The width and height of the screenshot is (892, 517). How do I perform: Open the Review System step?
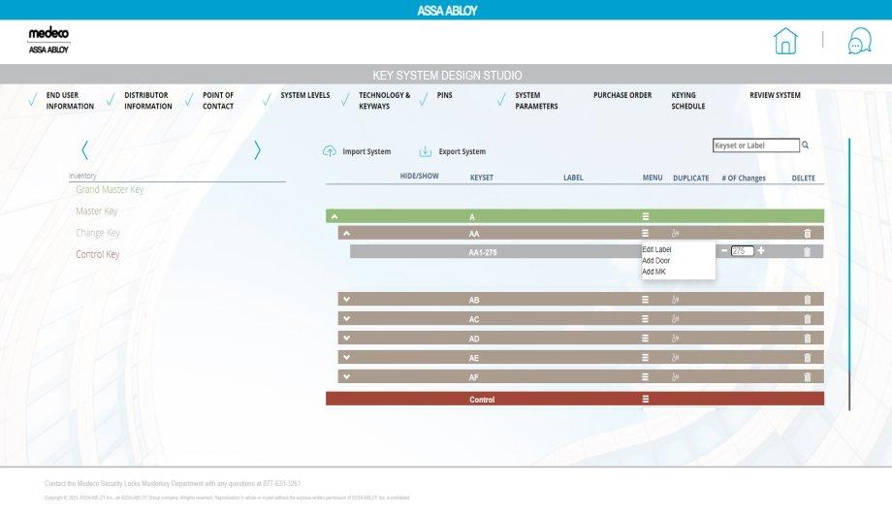pyautogui.click(x=775, y=95)
